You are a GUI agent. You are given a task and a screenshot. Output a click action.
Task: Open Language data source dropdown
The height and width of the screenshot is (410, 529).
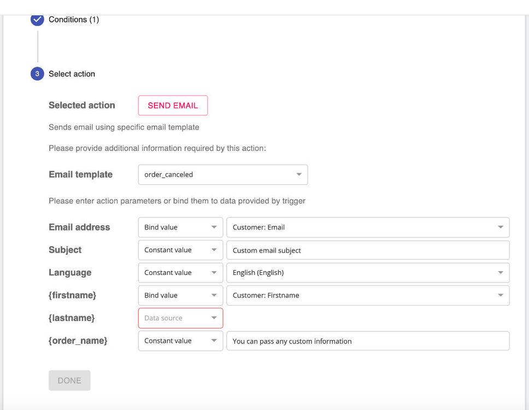[x=180, y=273]
